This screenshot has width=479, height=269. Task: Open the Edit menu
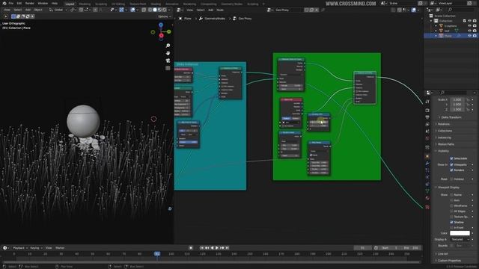[19, 3]
